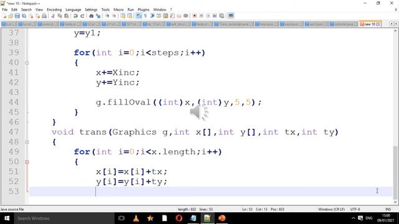Click the tab bar scroll-left arrow

tap(391, 24)
